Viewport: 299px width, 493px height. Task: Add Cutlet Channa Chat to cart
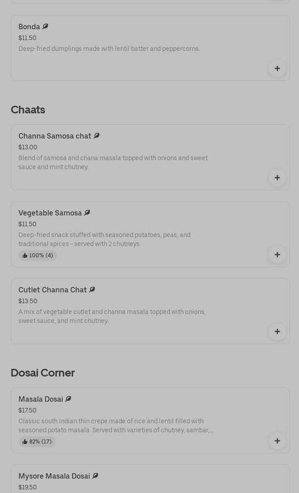coord(277,332)
